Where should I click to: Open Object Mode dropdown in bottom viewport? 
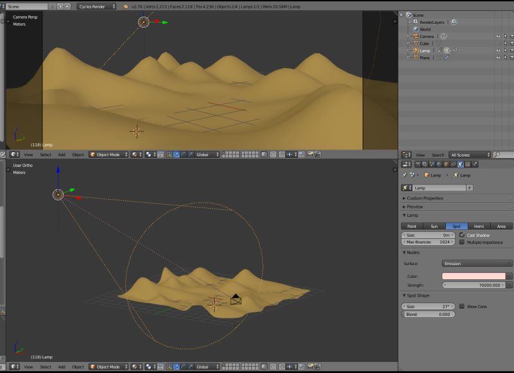(108, 367)
